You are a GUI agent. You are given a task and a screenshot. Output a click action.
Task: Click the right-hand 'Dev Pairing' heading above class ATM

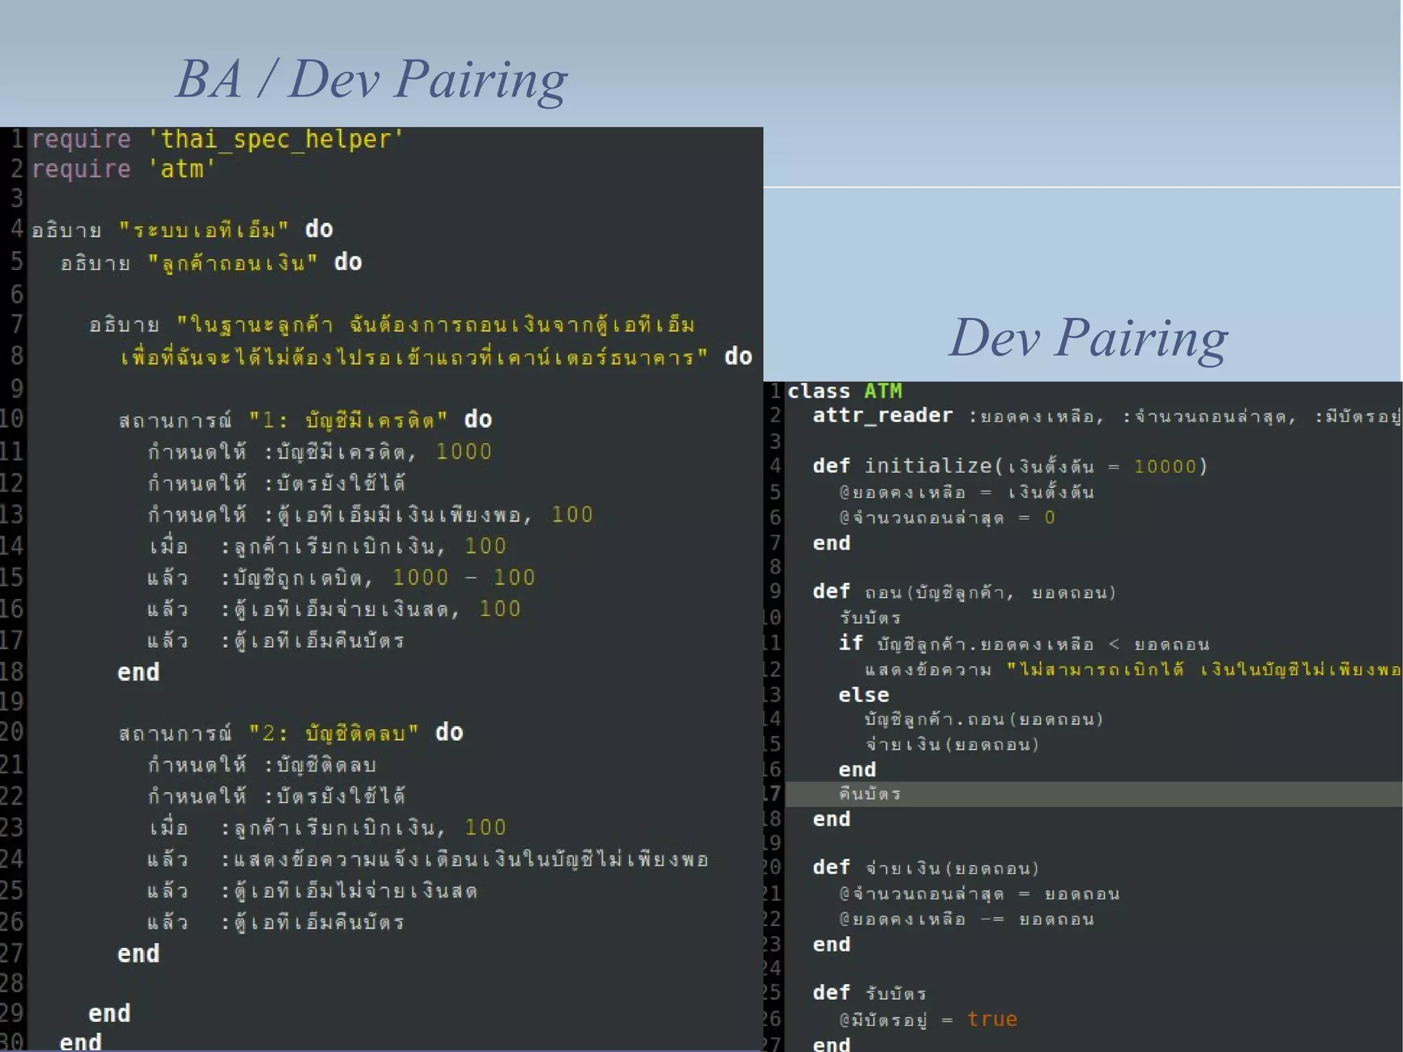point(1089,339)
